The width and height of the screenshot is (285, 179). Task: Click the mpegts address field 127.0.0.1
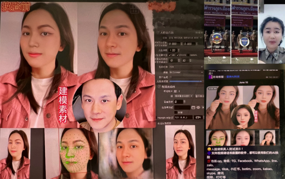tap(183, 118)
